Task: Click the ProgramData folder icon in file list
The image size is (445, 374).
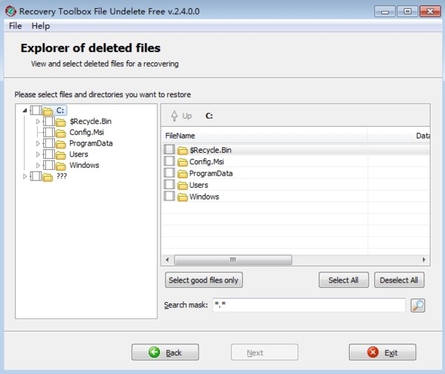Action: pos(183,174)
